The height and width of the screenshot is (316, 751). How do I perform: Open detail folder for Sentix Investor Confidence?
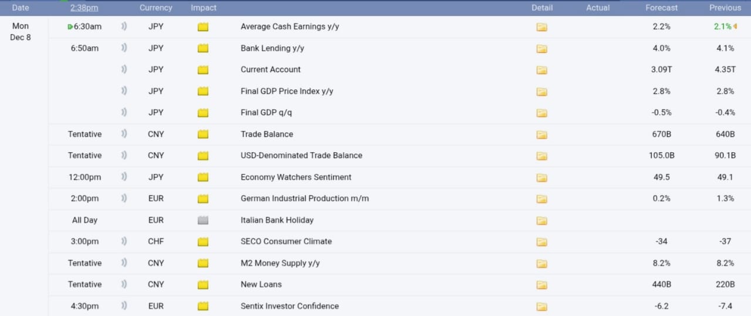pyautogui.click(x=542, y=307)
